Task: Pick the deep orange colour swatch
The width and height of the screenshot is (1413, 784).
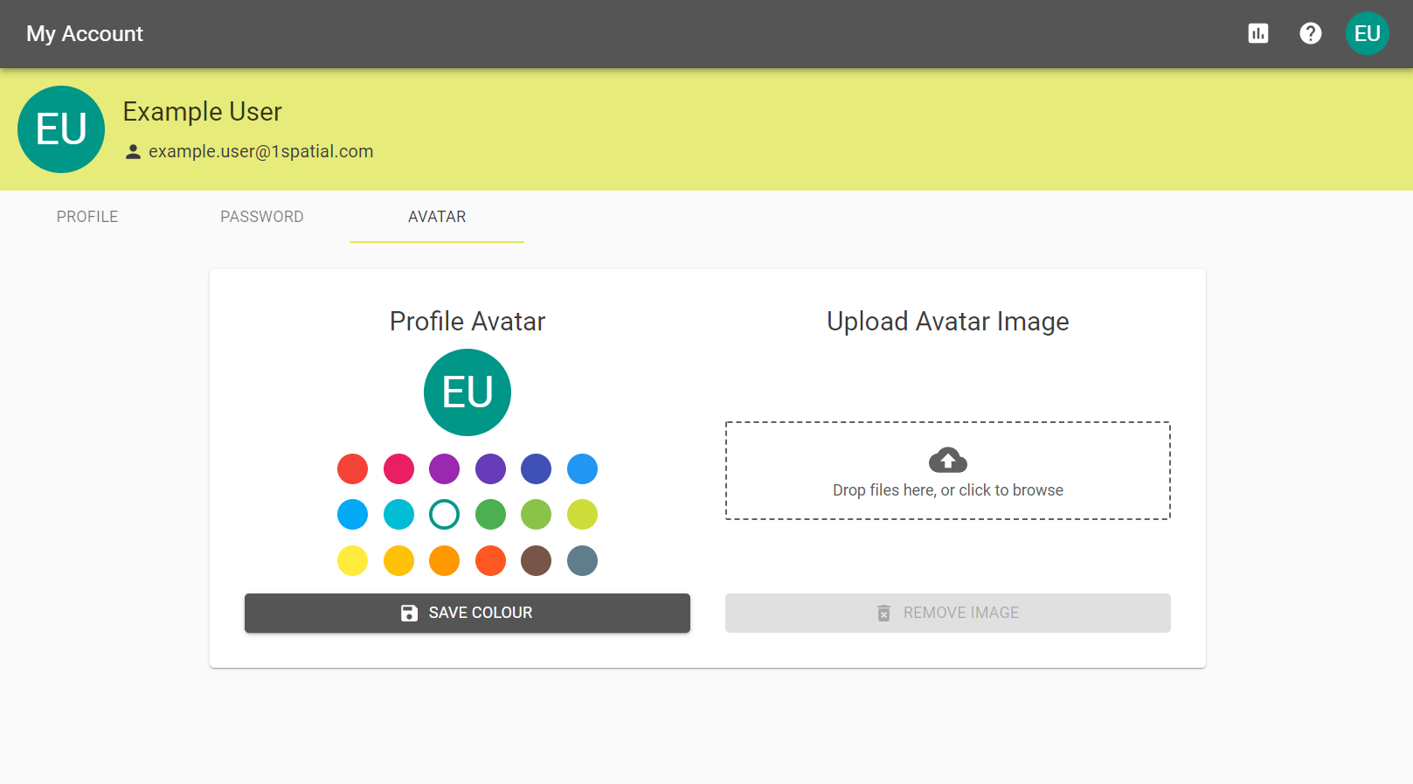Action: click(490, 560)
